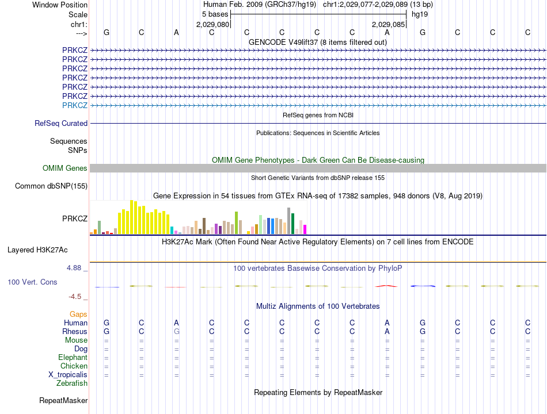Select the Rhesus alignment row label
The image size is (547, 414).
(75, 331)
